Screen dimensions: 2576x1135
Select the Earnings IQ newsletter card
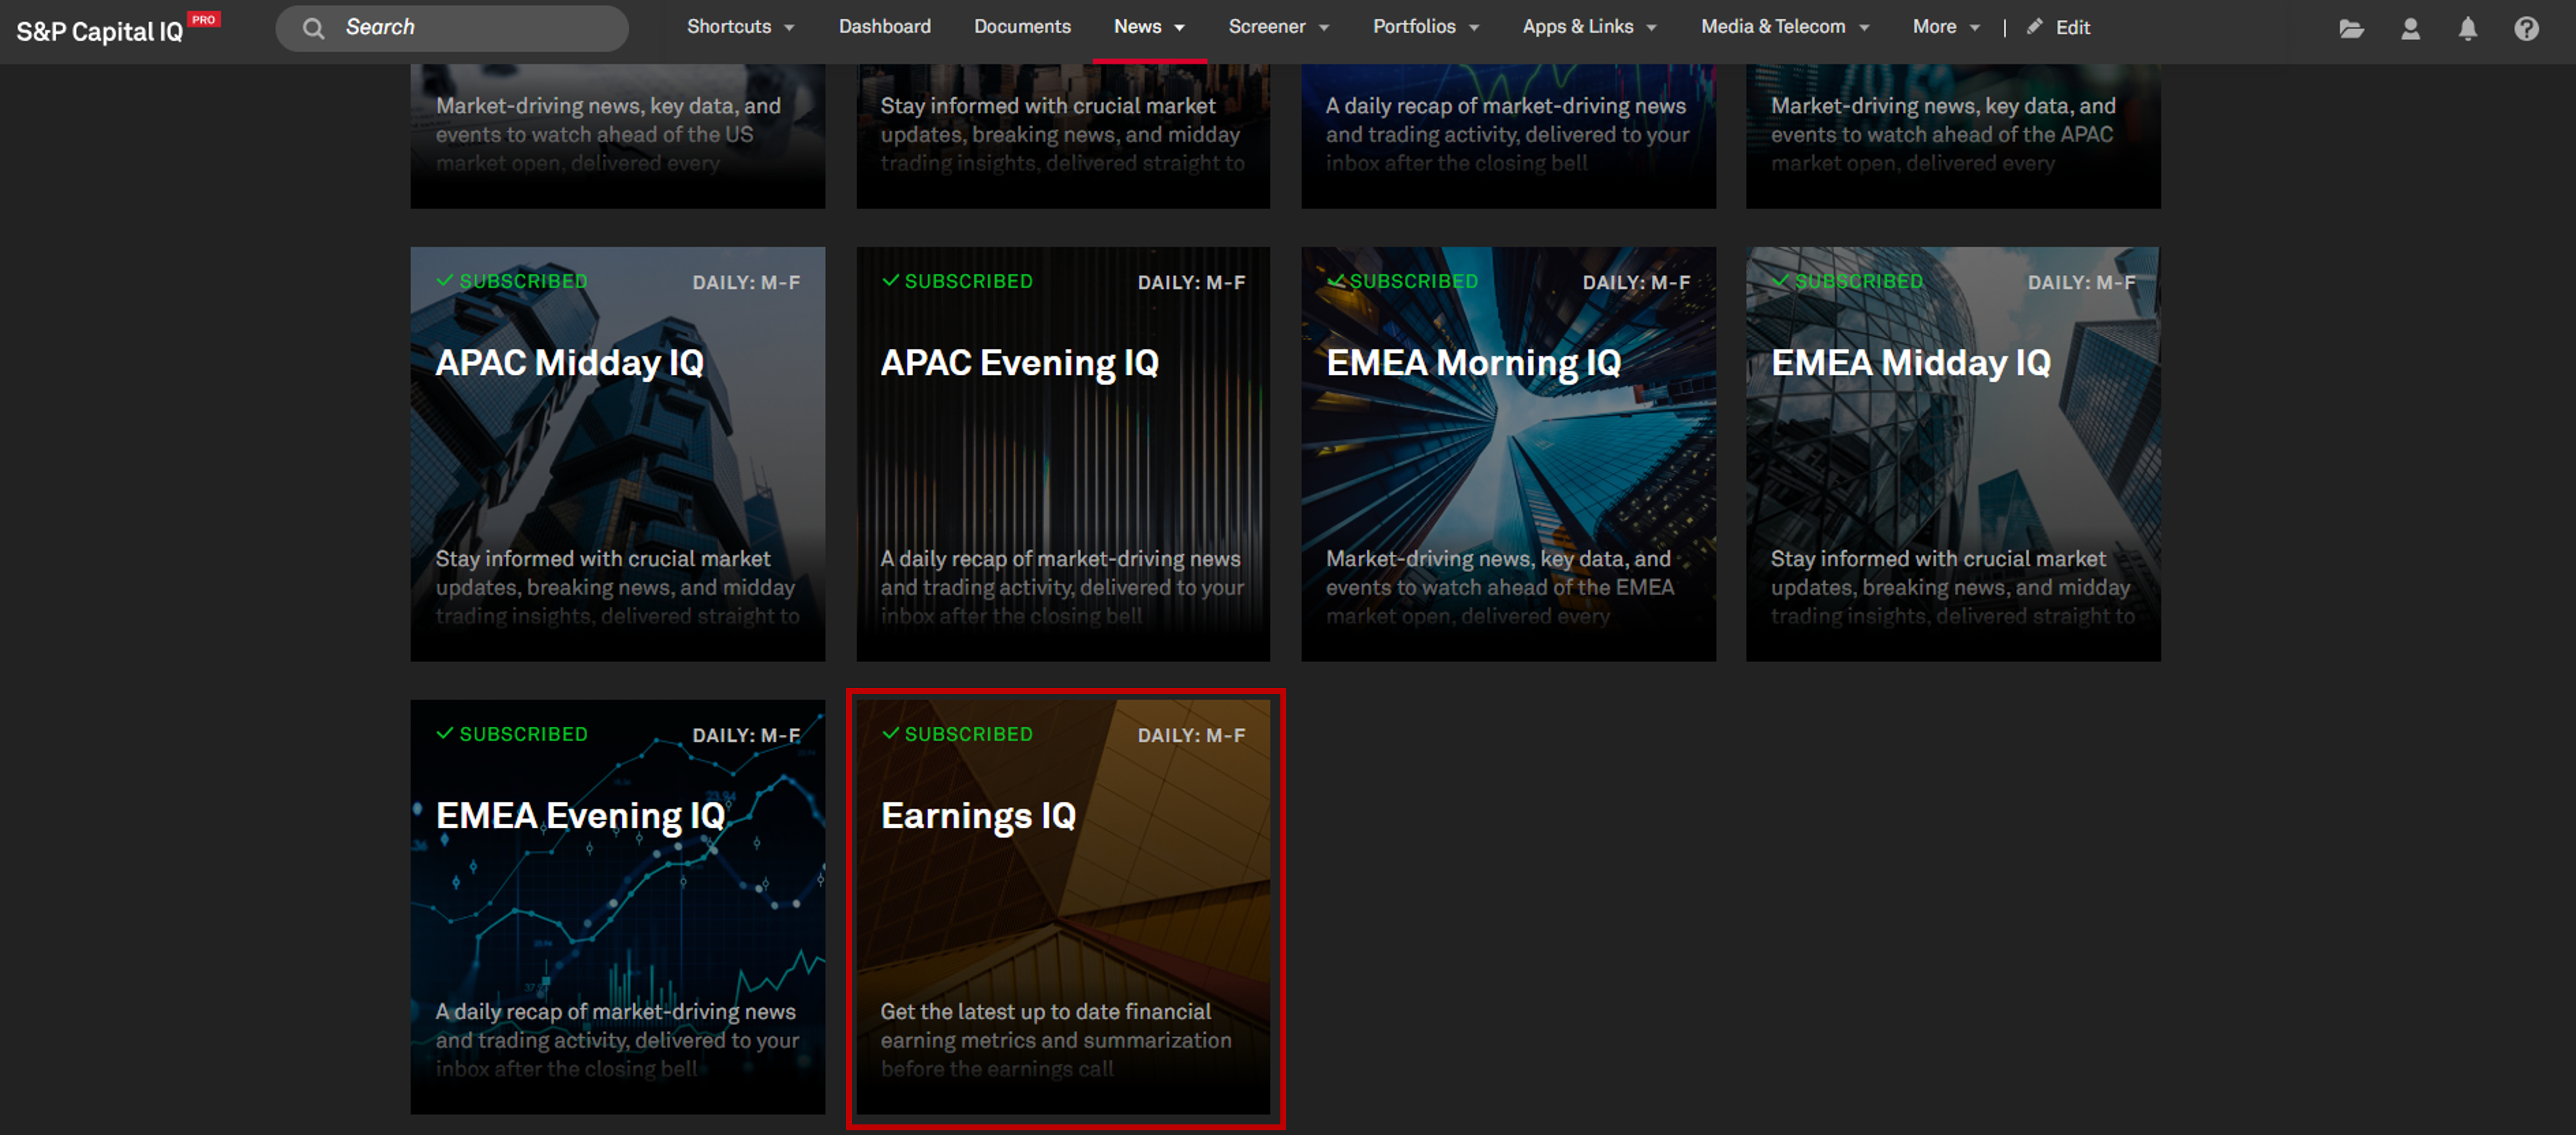(x=1063, y=905)
